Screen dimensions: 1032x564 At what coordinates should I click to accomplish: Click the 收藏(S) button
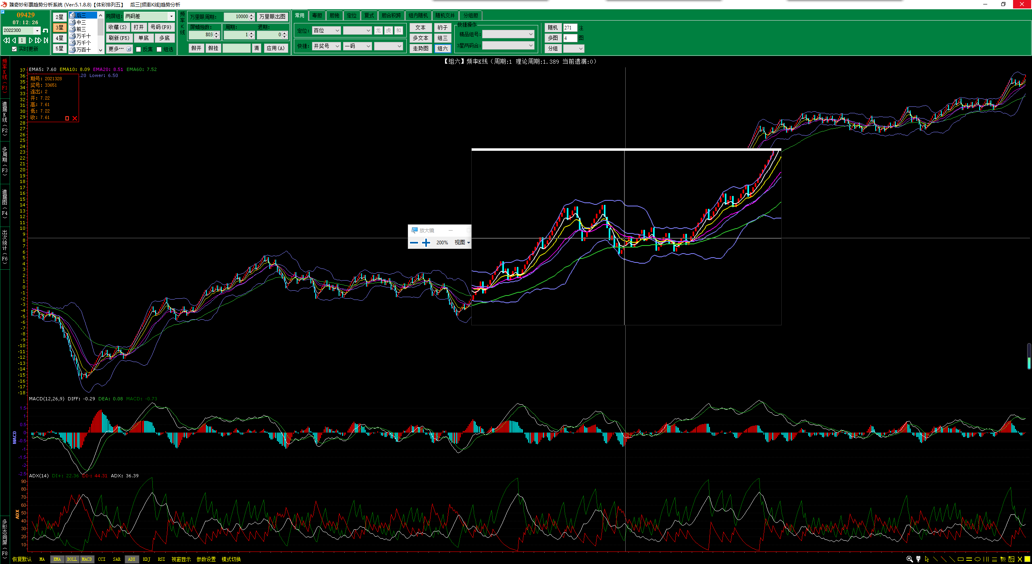point(117,27)
